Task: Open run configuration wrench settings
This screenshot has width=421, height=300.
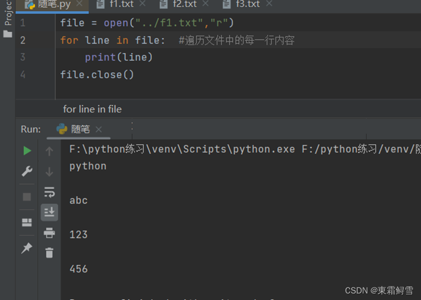Action: click(27, 171)
